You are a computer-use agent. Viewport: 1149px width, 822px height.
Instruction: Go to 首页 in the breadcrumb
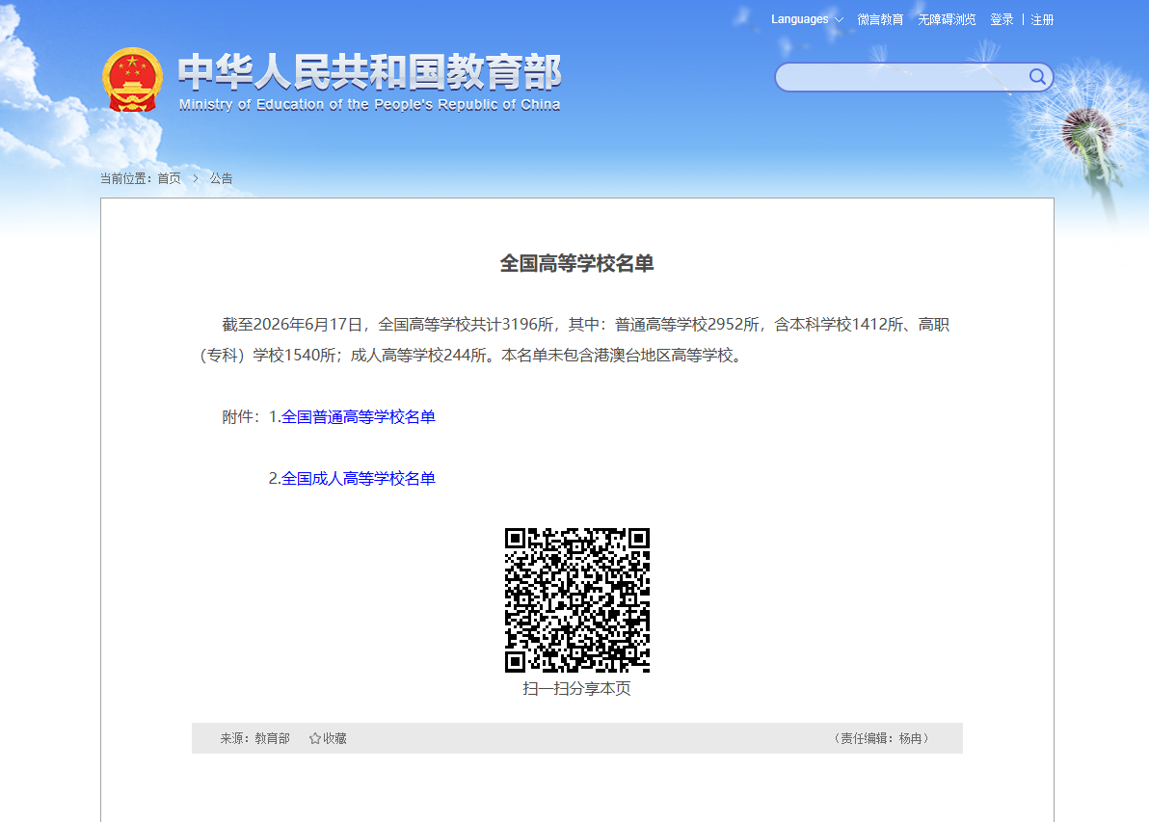click(170, 178)
